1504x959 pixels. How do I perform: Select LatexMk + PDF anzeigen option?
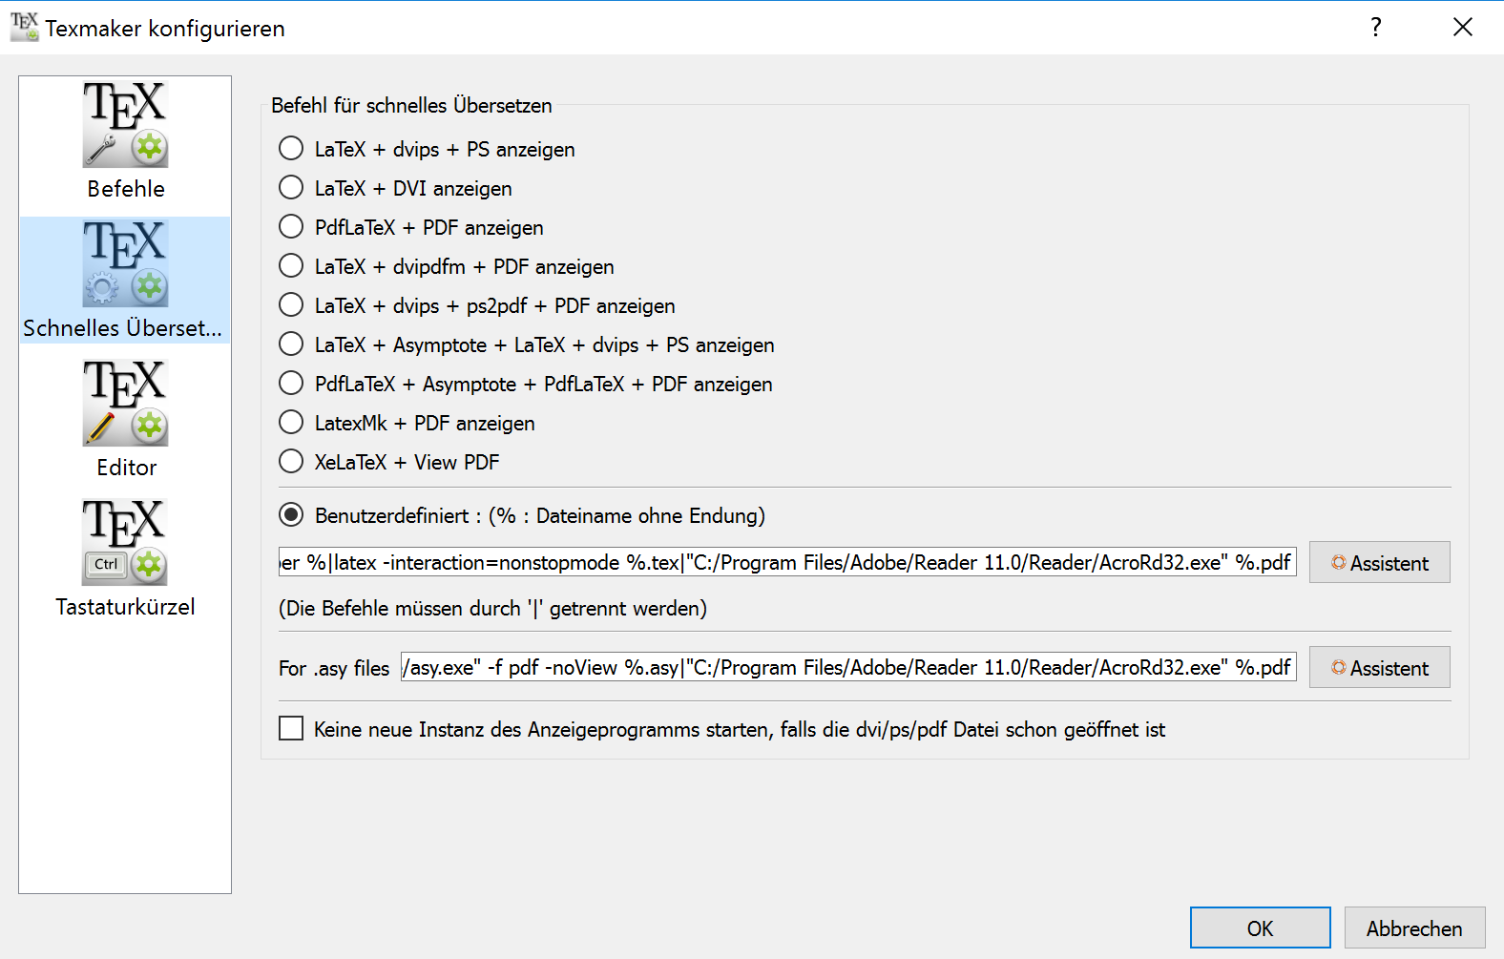pyautogui.click(x=291, y=423)
